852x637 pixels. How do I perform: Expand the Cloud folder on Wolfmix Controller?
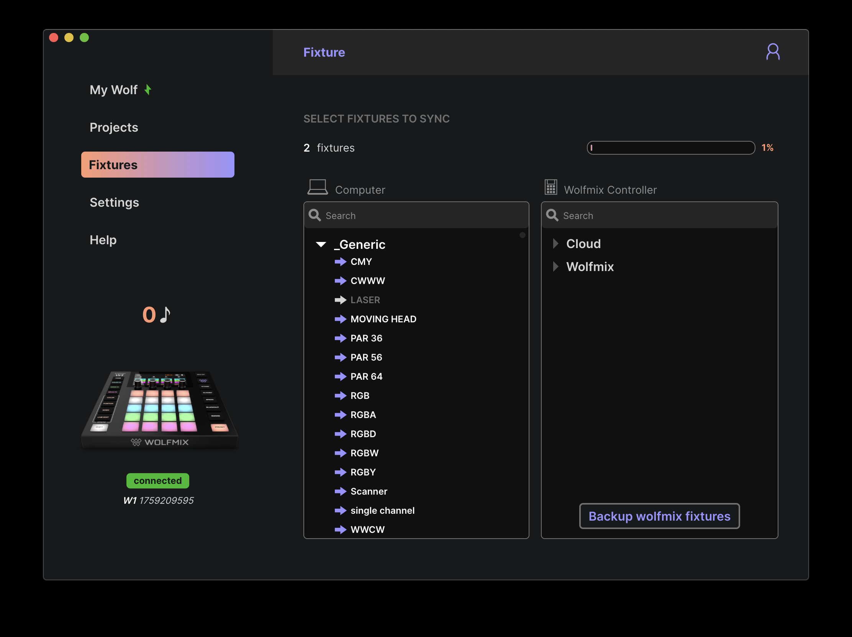tap(555, 243)
